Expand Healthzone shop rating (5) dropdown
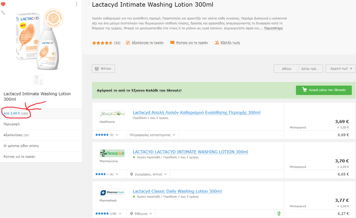 coord(107,135)
